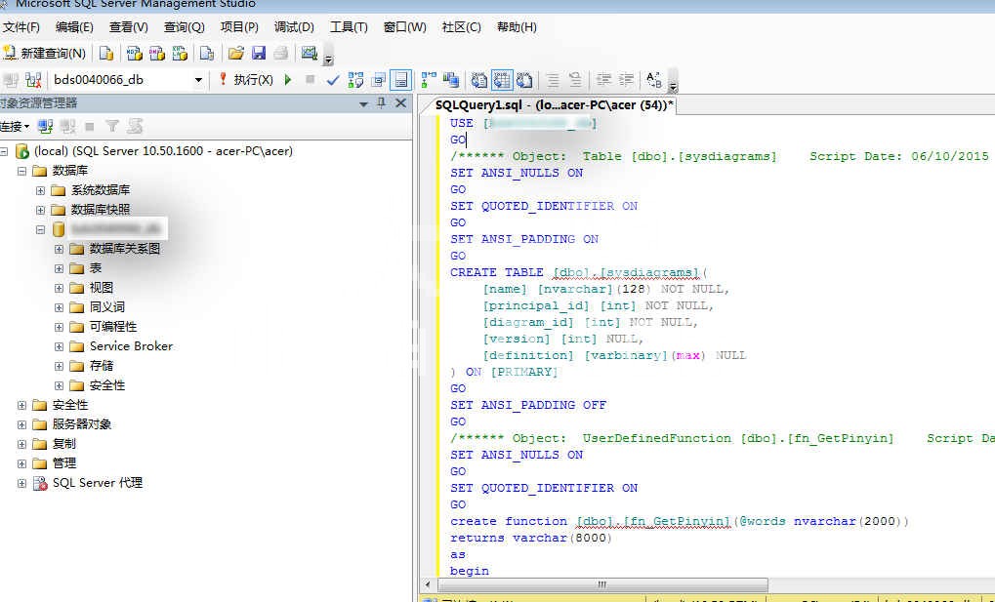Open the Query Options dialog icon

tap(378, 80)
